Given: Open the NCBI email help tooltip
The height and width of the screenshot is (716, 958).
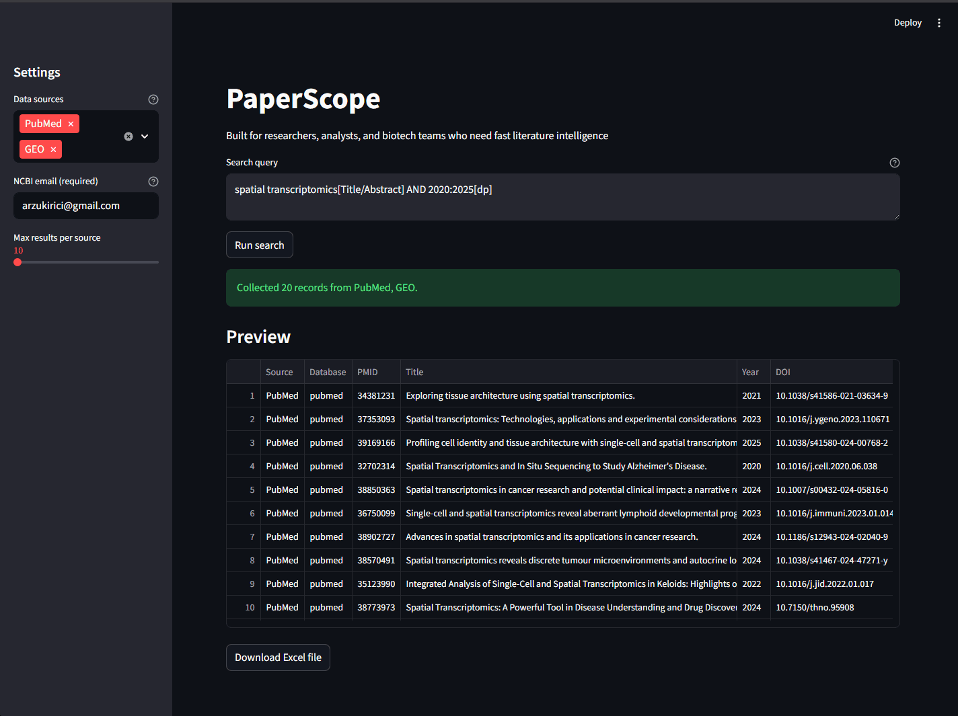Looking at the screenshot, I should (153, 181).
